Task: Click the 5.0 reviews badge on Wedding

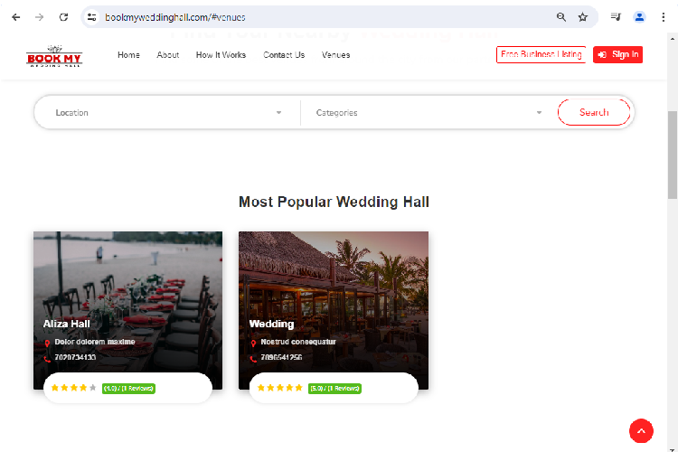Action: tap(334, 389)
